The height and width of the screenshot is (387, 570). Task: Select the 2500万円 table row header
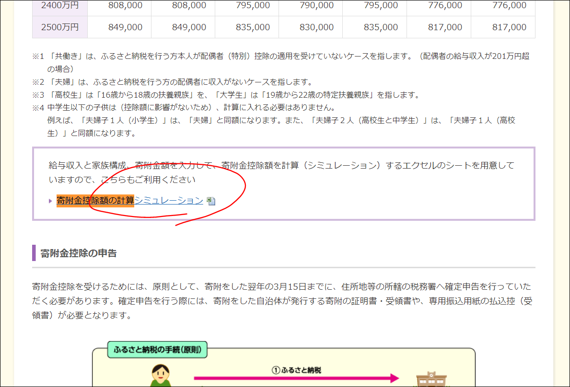tap(59, 27)
